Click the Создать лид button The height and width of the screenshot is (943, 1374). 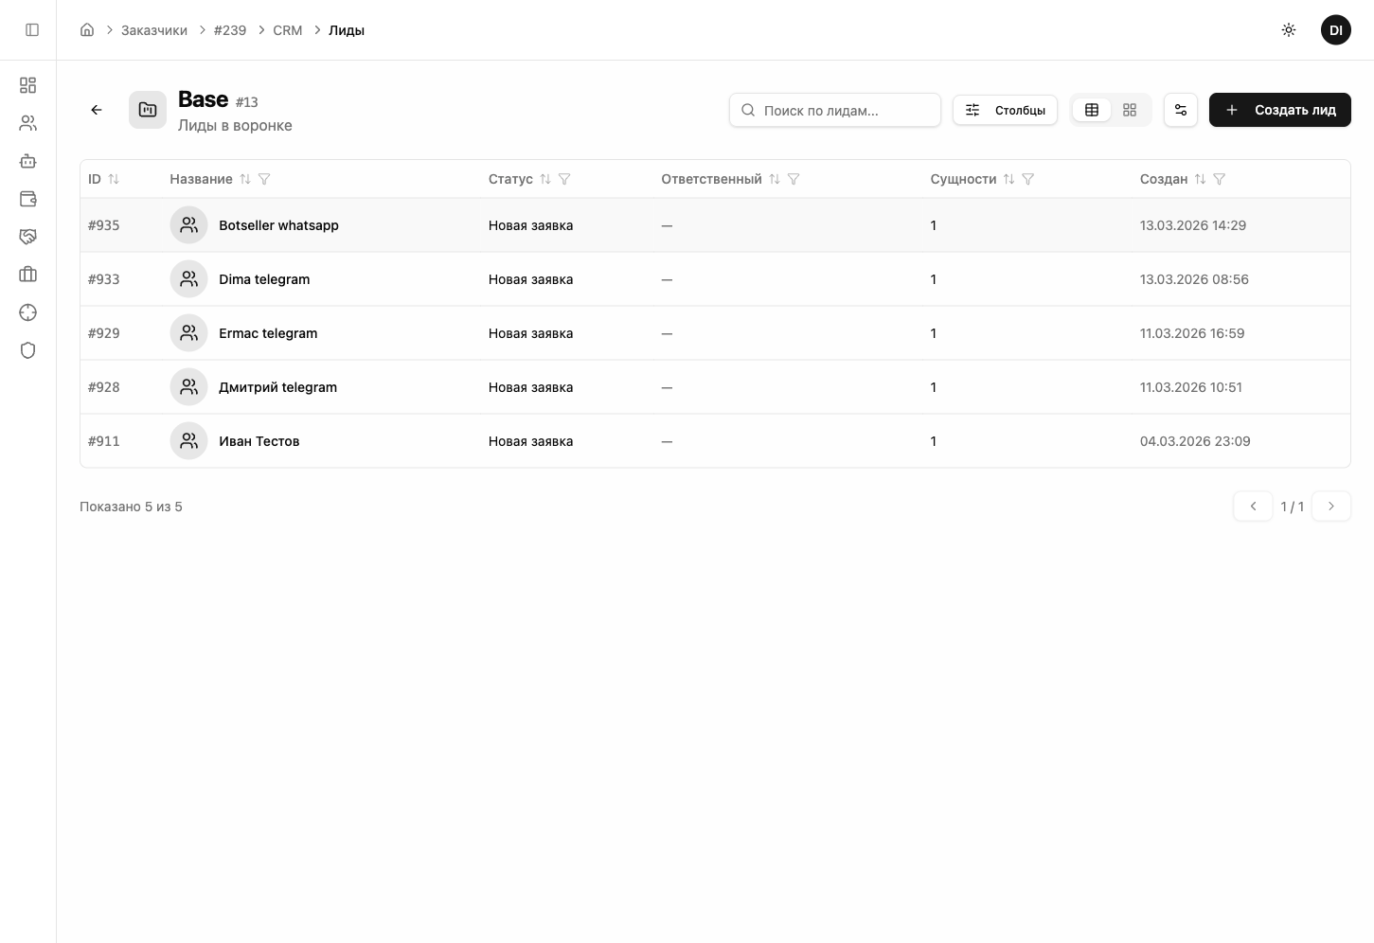[x=1279, y=110]
